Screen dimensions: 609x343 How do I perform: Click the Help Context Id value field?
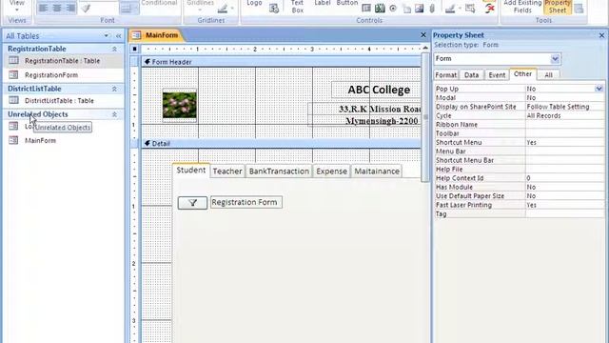click(x=564, y=178)
